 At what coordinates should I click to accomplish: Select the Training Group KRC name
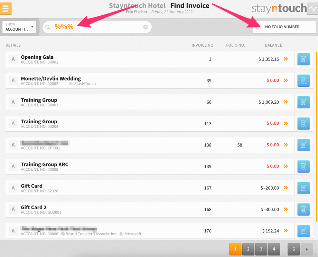pos(45,164)
